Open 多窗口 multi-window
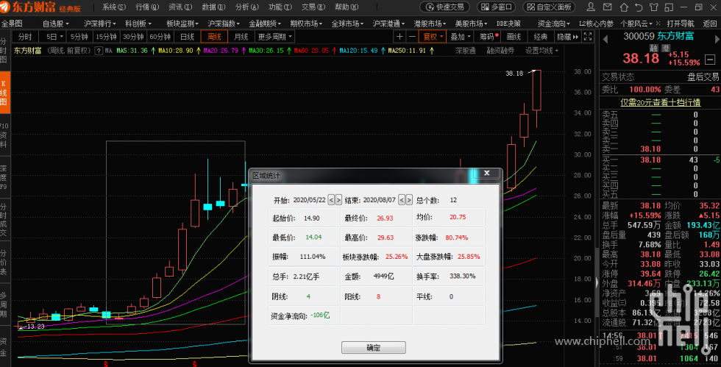721x367 pixels. [496, 7]
